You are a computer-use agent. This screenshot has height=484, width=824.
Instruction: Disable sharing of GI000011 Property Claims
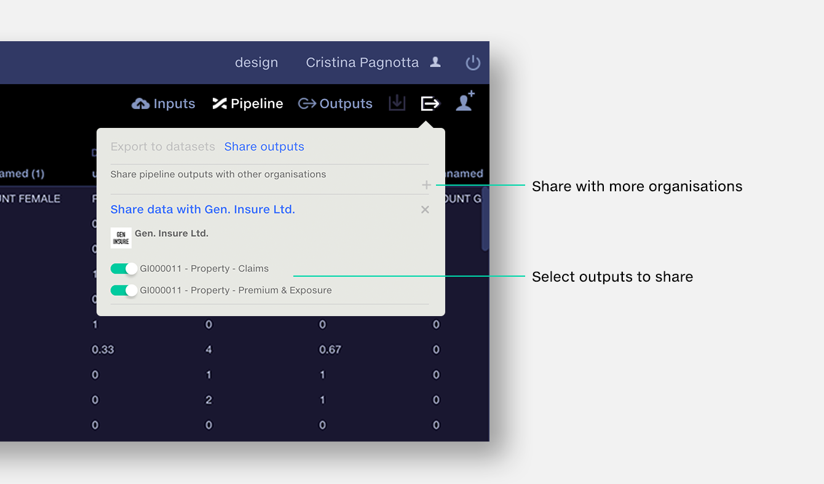124,268
